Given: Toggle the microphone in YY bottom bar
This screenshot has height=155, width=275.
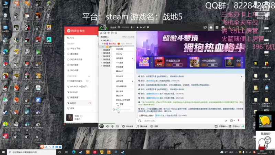Looking at the screenshot, I should [112, 126].
